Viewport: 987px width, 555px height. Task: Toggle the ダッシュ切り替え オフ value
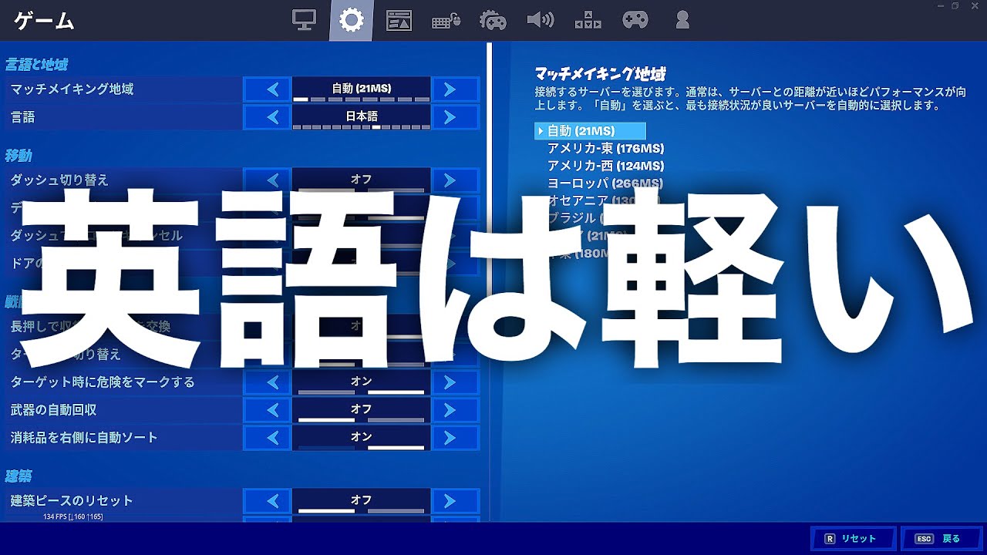(362, 180)
